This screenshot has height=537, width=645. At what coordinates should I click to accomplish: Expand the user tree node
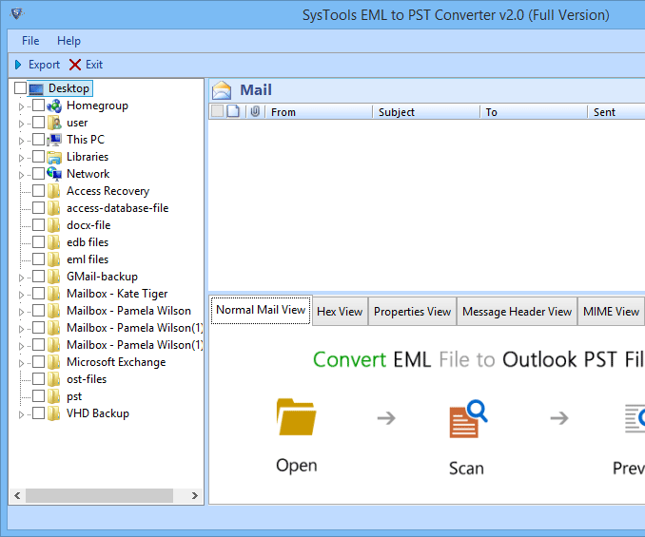click(x=21, y=124)
